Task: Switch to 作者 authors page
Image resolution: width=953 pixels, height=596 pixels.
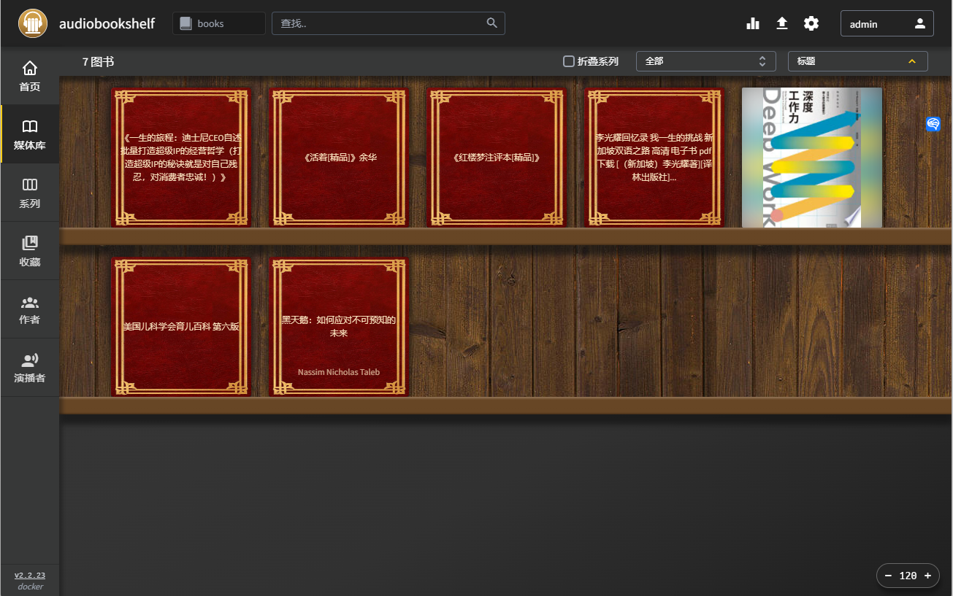Action: [30, 309]
